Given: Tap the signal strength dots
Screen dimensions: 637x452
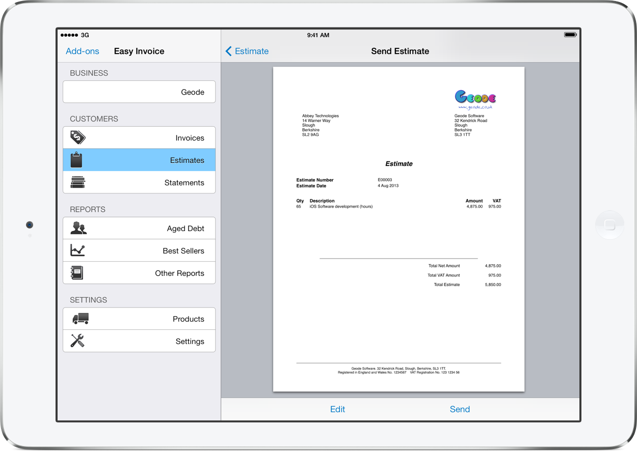Looking at the screenshot, I should click(69, 35).
